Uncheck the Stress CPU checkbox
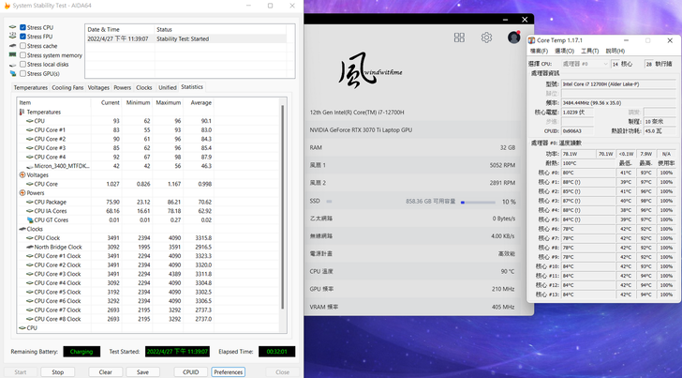Screen dimensions: 682x378 click(22, 28)
